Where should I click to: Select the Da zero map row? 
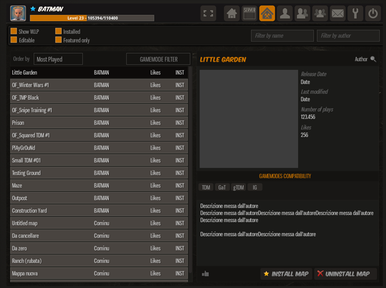[x=99, y=249]
